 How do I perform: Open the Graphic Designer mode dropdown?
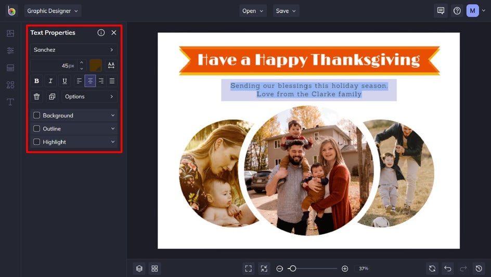click(x=53, y=10)
